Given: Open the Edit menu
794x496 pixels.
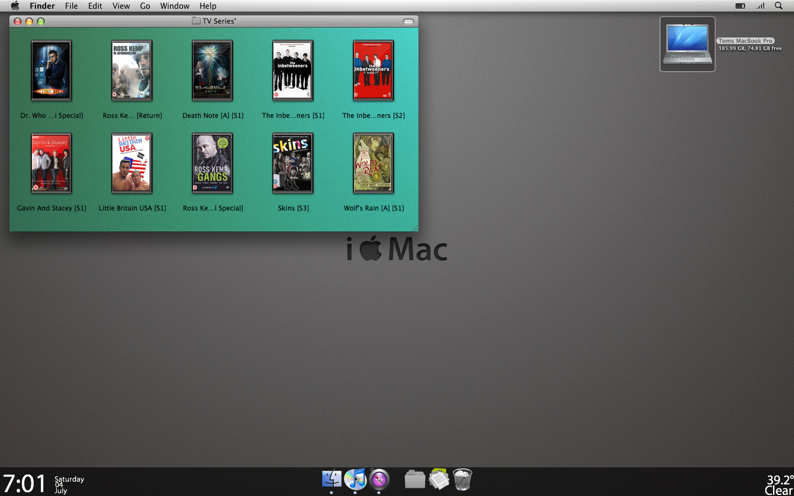Looking at the screenshot, I should tap(95, 6).
